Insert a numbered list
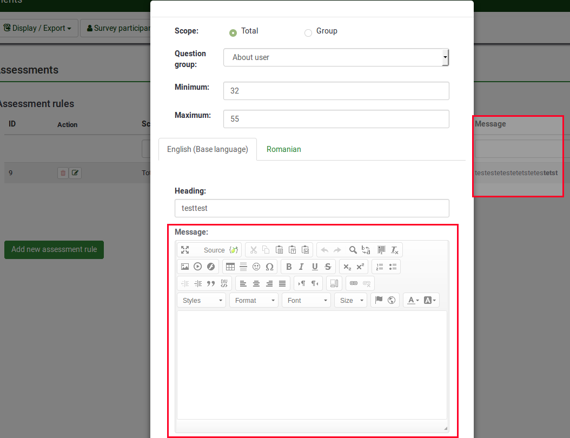 [x=380, y=267]
